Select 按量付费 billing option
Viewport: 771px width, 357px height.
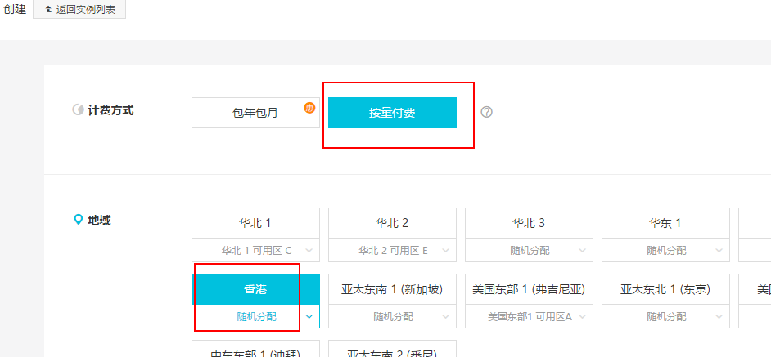[x=392, y=114]
